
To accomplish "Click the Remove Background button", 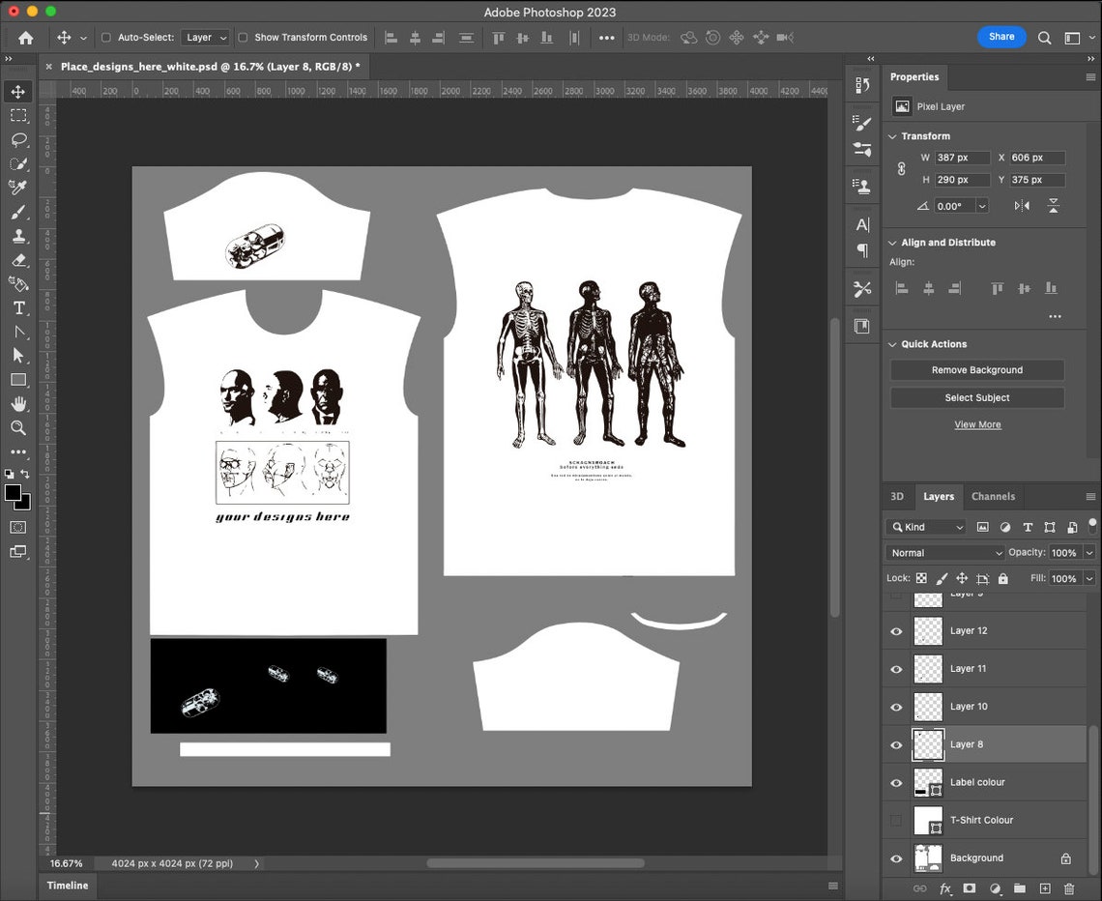I will click(976, 369).
